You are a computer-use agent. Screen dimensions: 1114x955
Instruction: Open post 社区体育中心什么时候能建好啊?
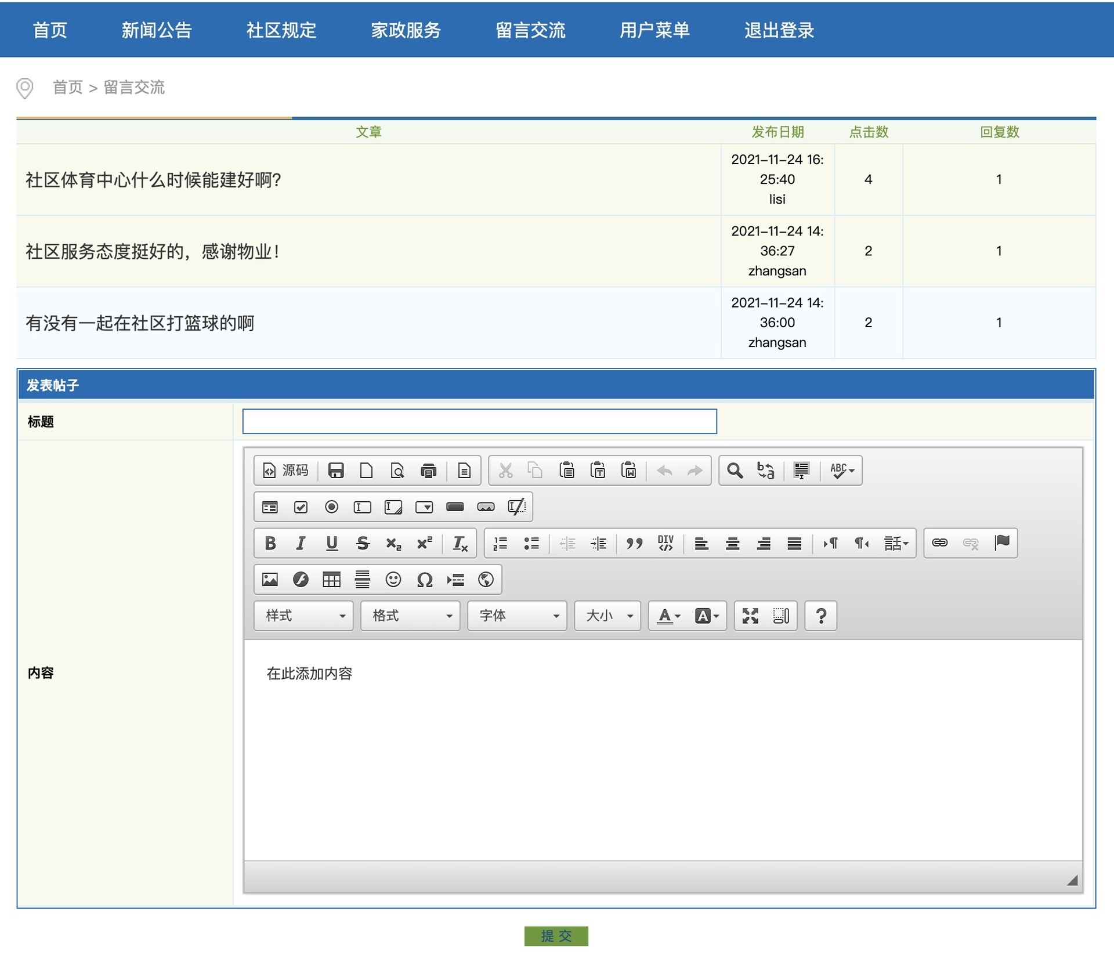(x=153, y=180)
